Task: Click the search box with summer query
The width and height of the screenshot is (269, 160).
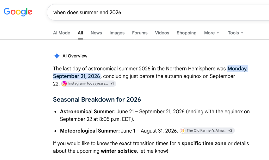Action: [158, 12]
